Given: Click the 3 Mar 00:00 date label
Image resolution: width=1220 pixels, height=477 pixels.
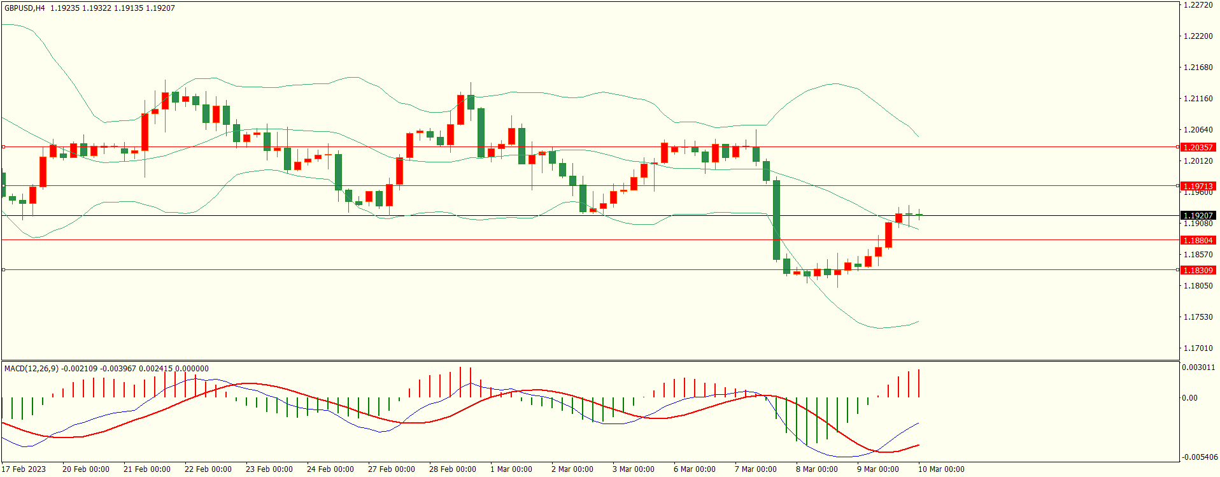Looking at the screenshot, I should pyautogui.click(x=634, y=469).
